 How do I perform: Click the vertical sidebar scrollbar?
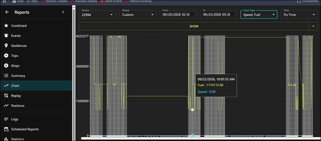(x=74, y=73)
